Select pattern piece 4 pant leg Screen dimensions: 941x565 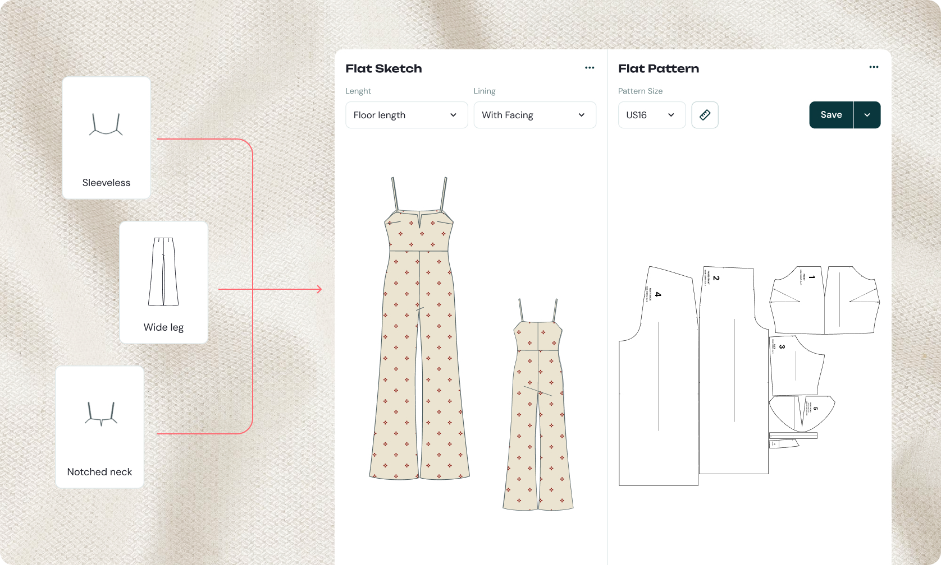[x=659, y=376]
